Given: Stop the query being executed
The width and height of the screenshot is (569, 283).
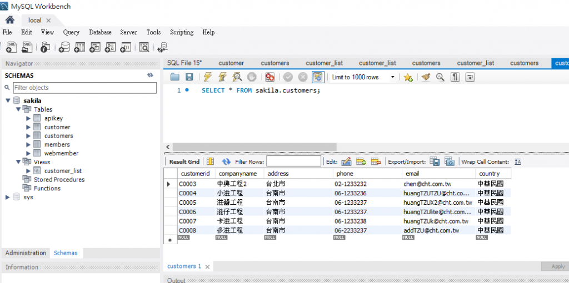Looking at the screenshot, I should point(252,77).
